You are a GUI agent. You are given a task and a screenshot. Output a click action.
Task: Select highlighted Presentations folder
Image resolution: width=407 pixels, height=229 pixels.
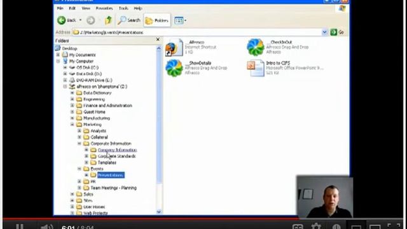(x=111, y=176)
